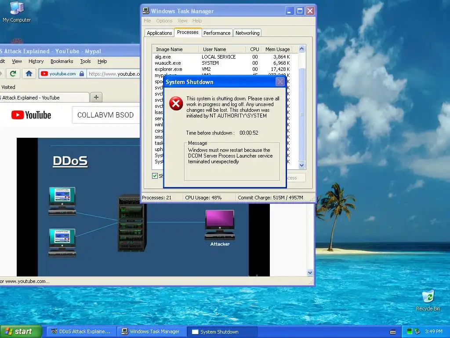Image resolution: width=450 pixels, height=338 pixels.
Task: Select DDoS Attack Explained browser tab
Action: pyautogui.click(x=44, y=98)
